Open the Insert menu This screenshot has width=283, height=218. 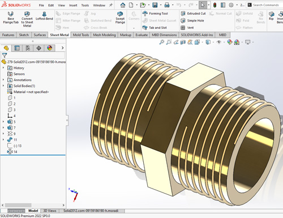(73, 5)
